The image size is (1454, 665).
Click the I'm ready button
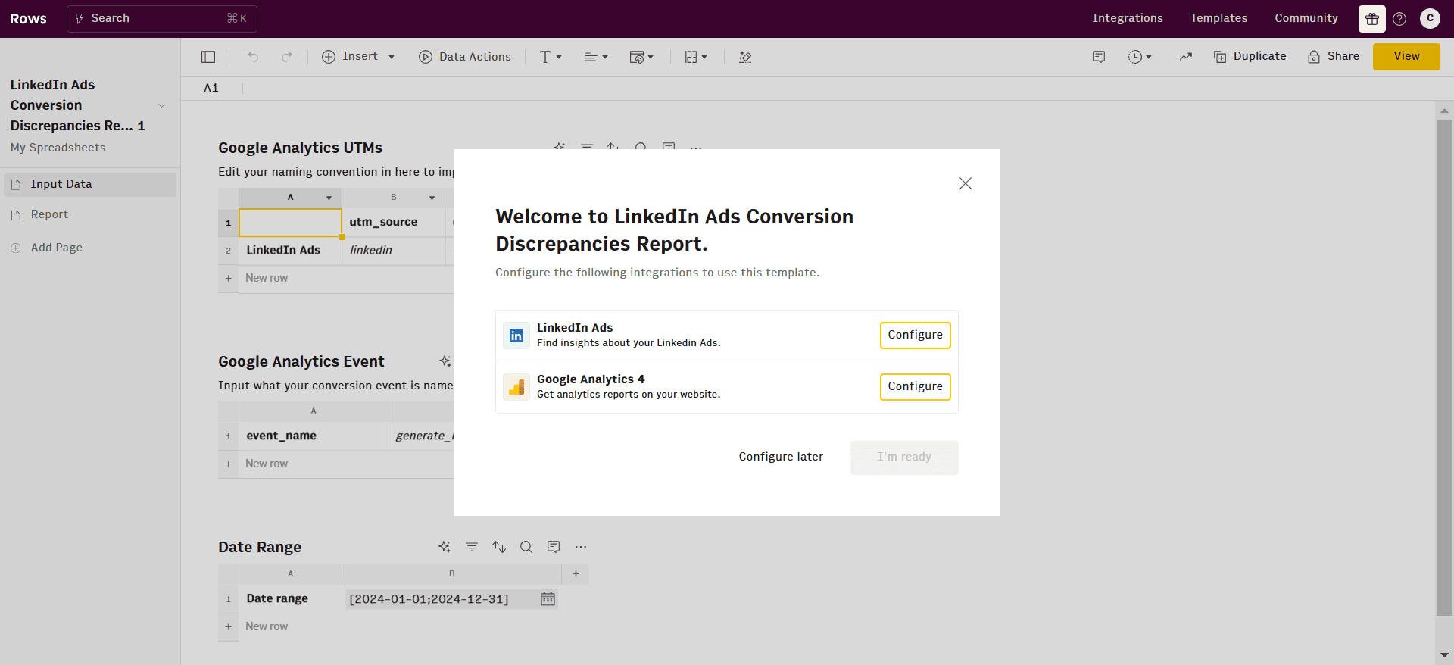904,457
